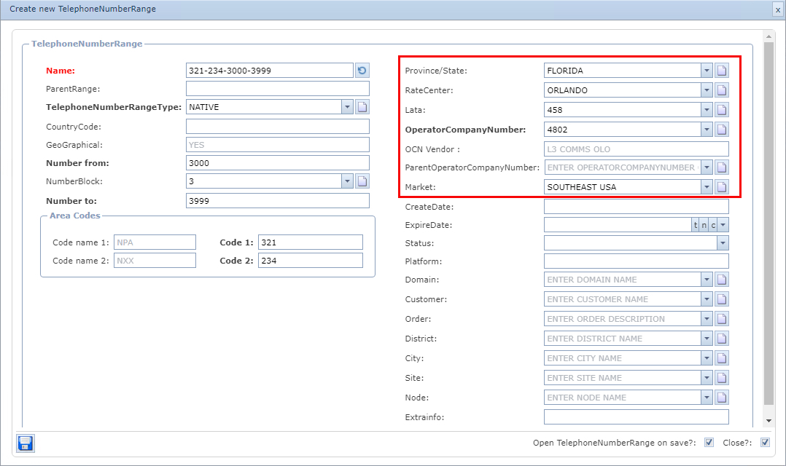
Task: Close the Create new TelephoneNumberRange dialog
Action: (x=777, y=9)
